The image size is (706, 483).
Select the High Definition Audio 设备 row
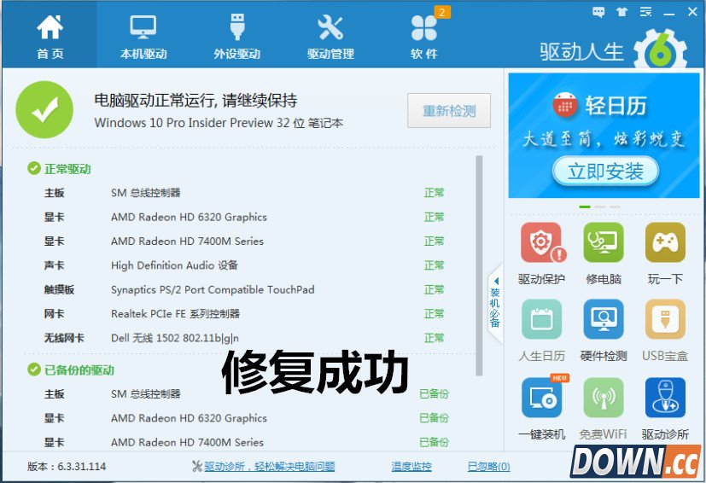[x=245, y=265]
